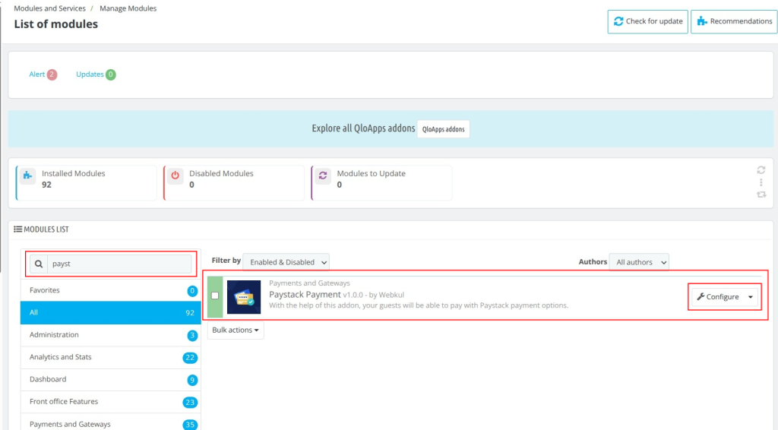Viewport: 778px width, 430px height.
Task: Select the Dashboard category
Action: pyautogui.click(x=111, y=379)
